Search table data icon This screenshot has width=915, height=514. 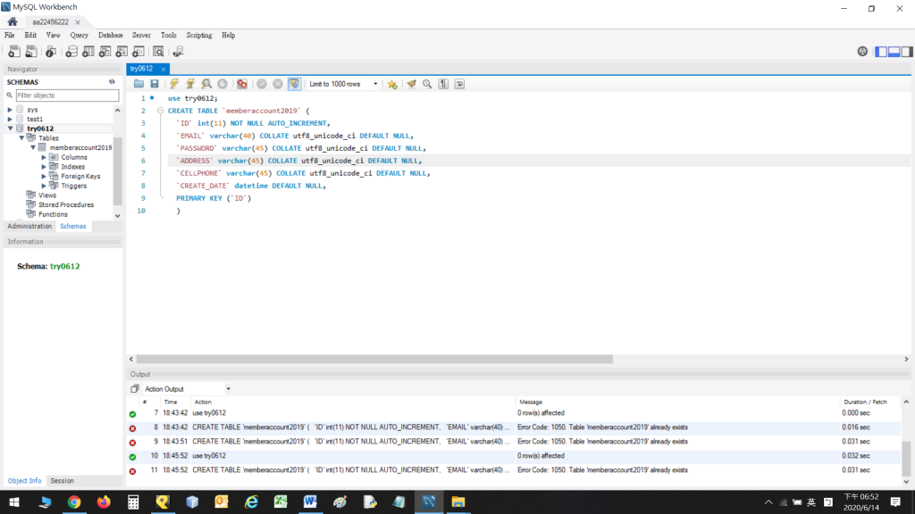tap(158, 52)
